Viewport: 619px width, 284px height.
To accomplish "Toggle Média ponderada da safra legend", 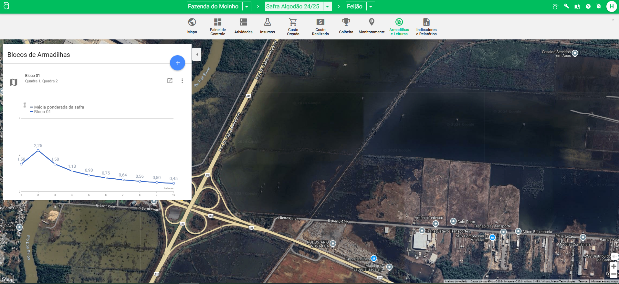I will point(59,107).
